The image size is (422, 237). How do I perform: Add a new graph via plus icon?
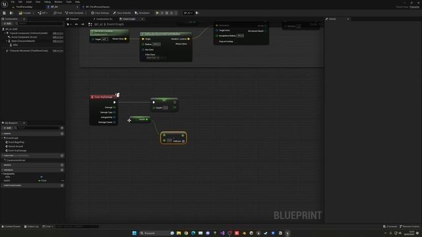[62, 134]
